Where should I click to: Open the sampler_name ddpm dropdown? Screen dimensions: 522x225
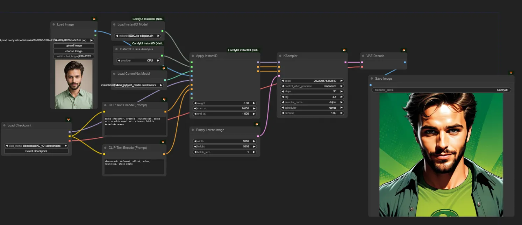(x=312, y=102)
